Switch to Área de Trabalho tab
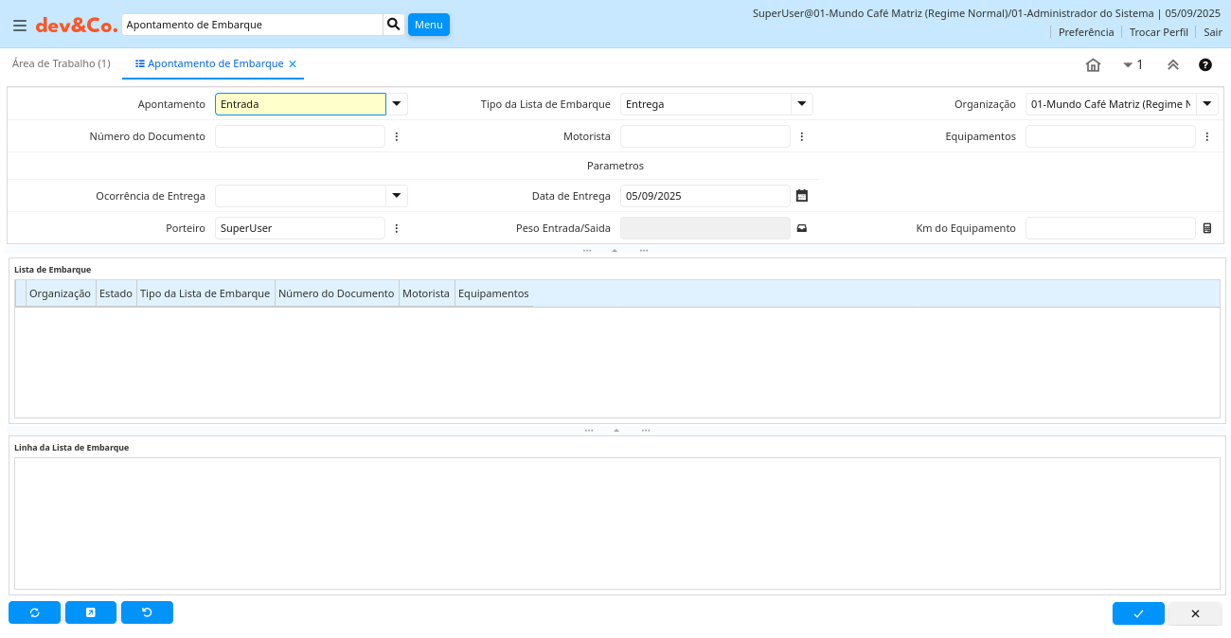 coord(61,63)
